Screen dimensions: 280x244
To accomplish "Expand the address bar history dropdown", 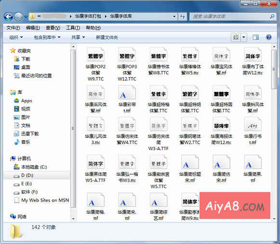I will tap(174, 17).
